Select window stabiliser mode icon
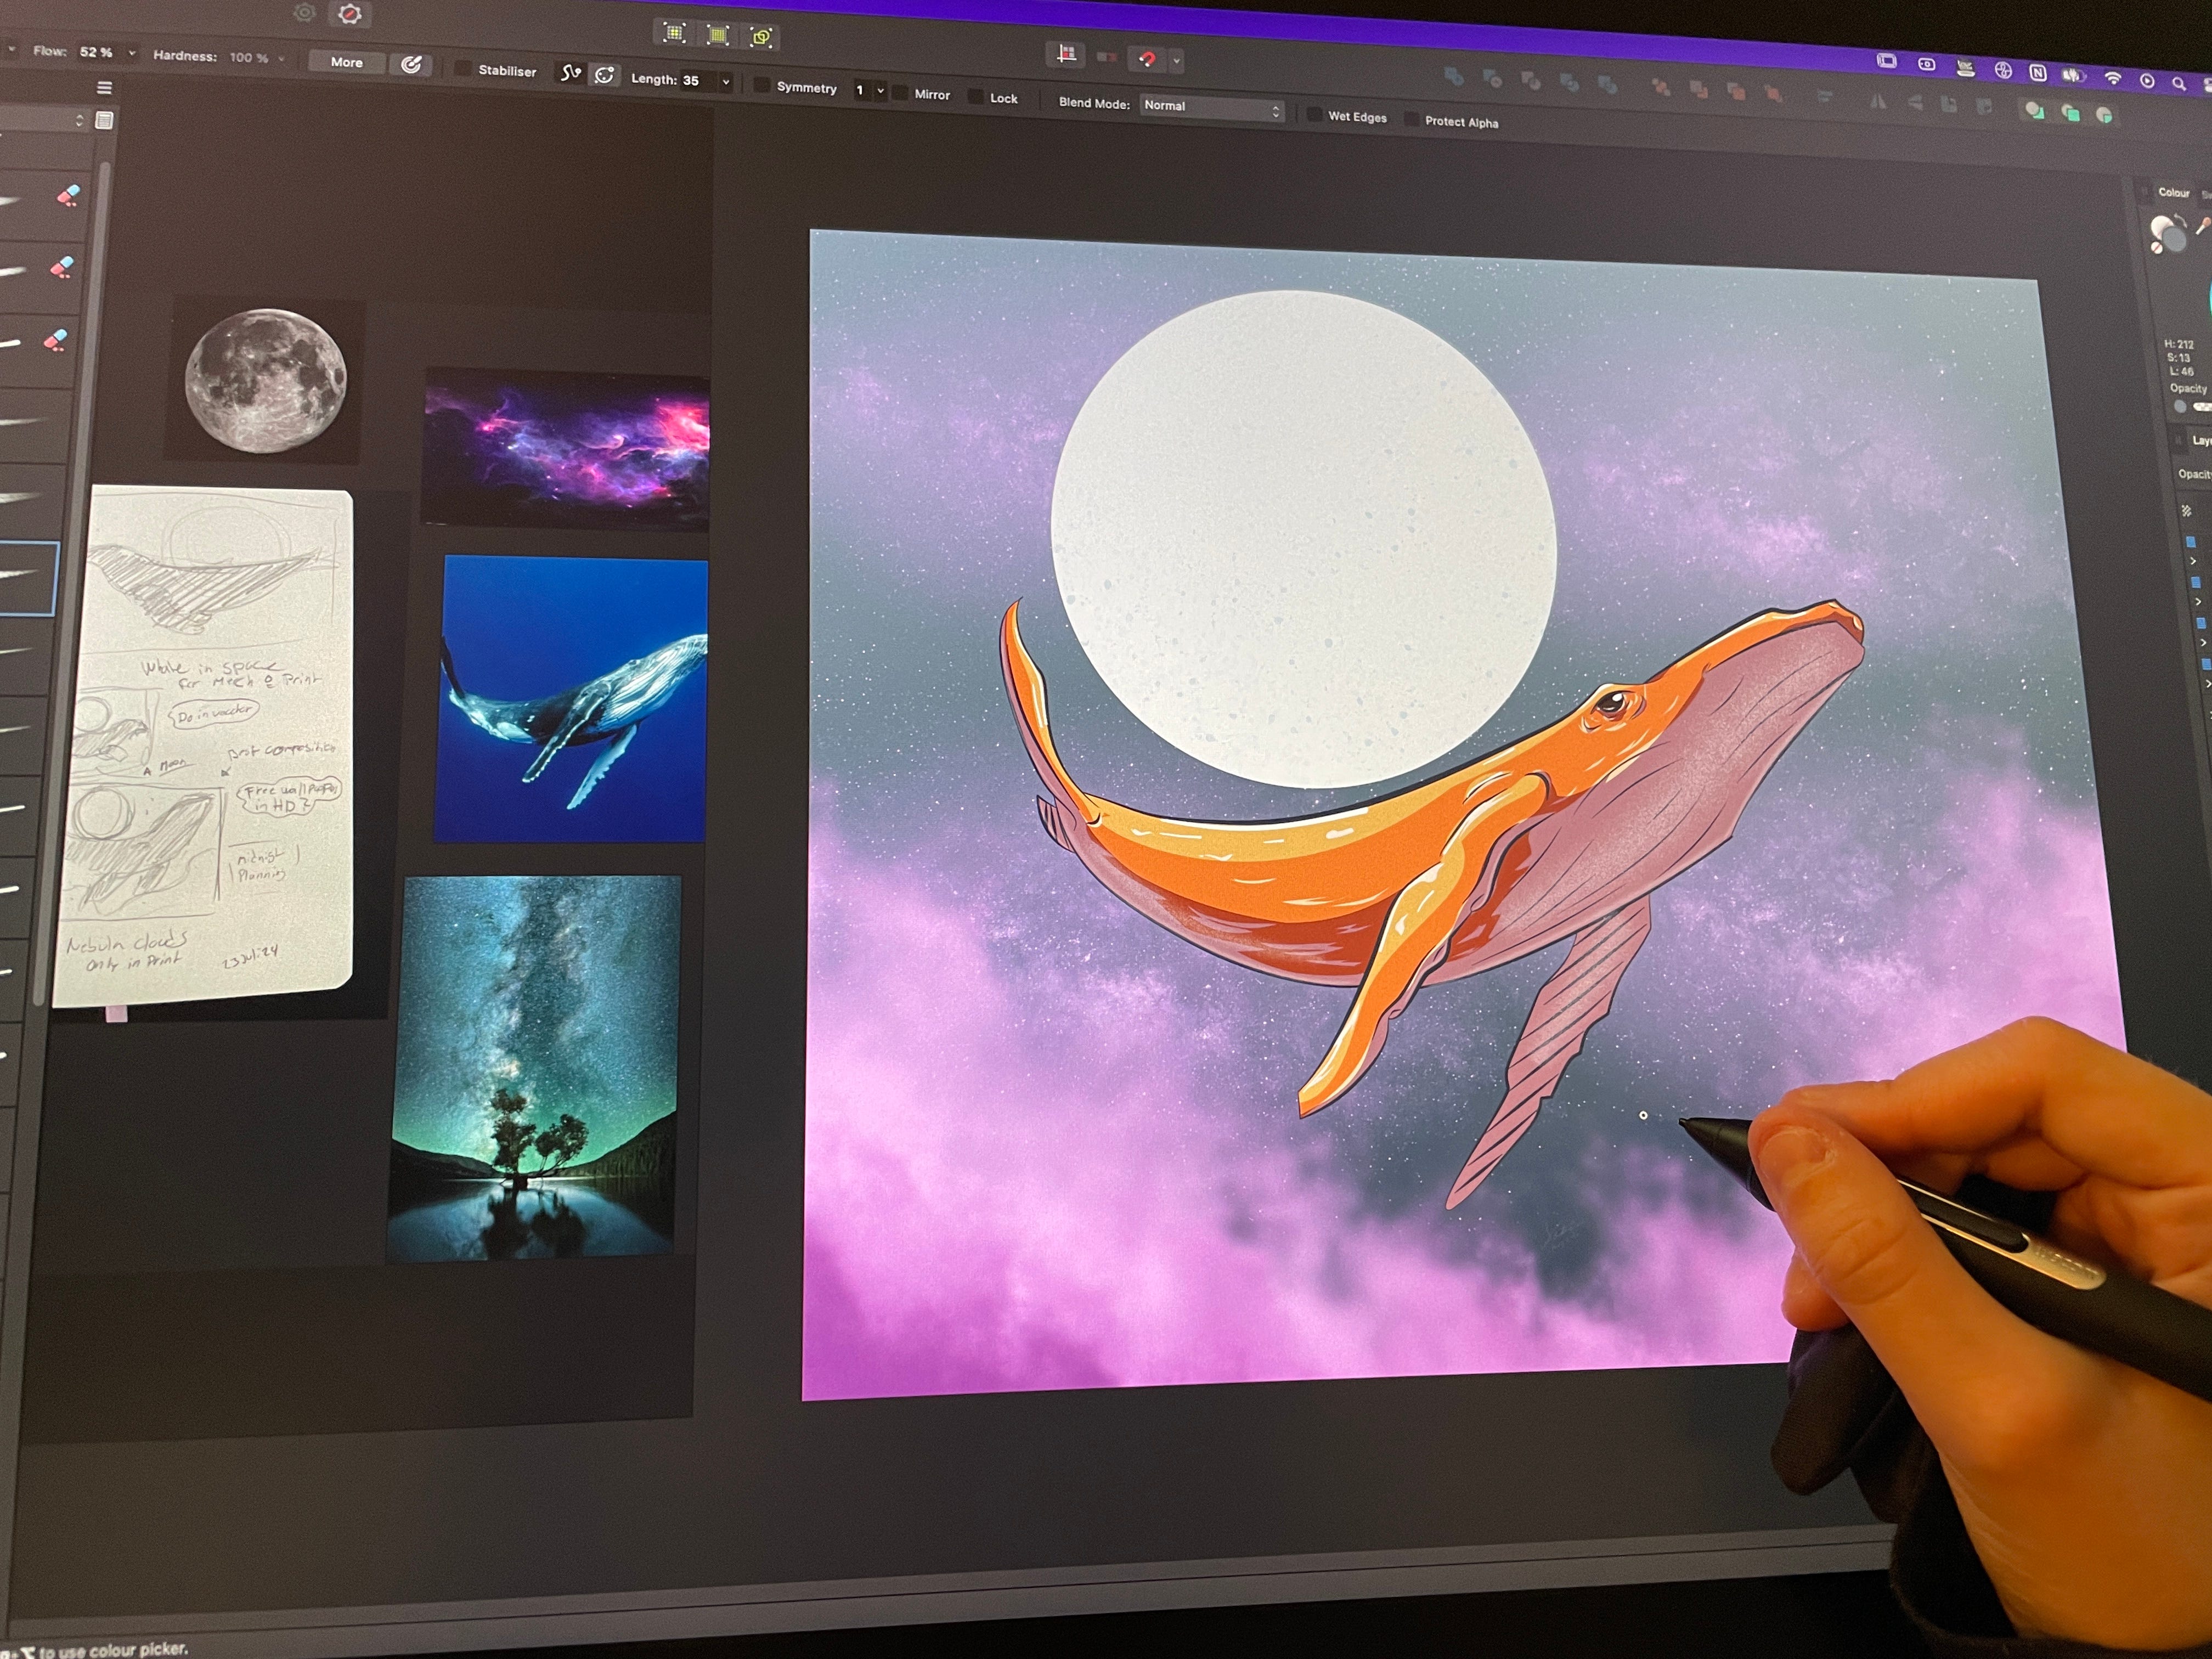The width and height of the screenshot is (2212, 1659). point(604,75)
